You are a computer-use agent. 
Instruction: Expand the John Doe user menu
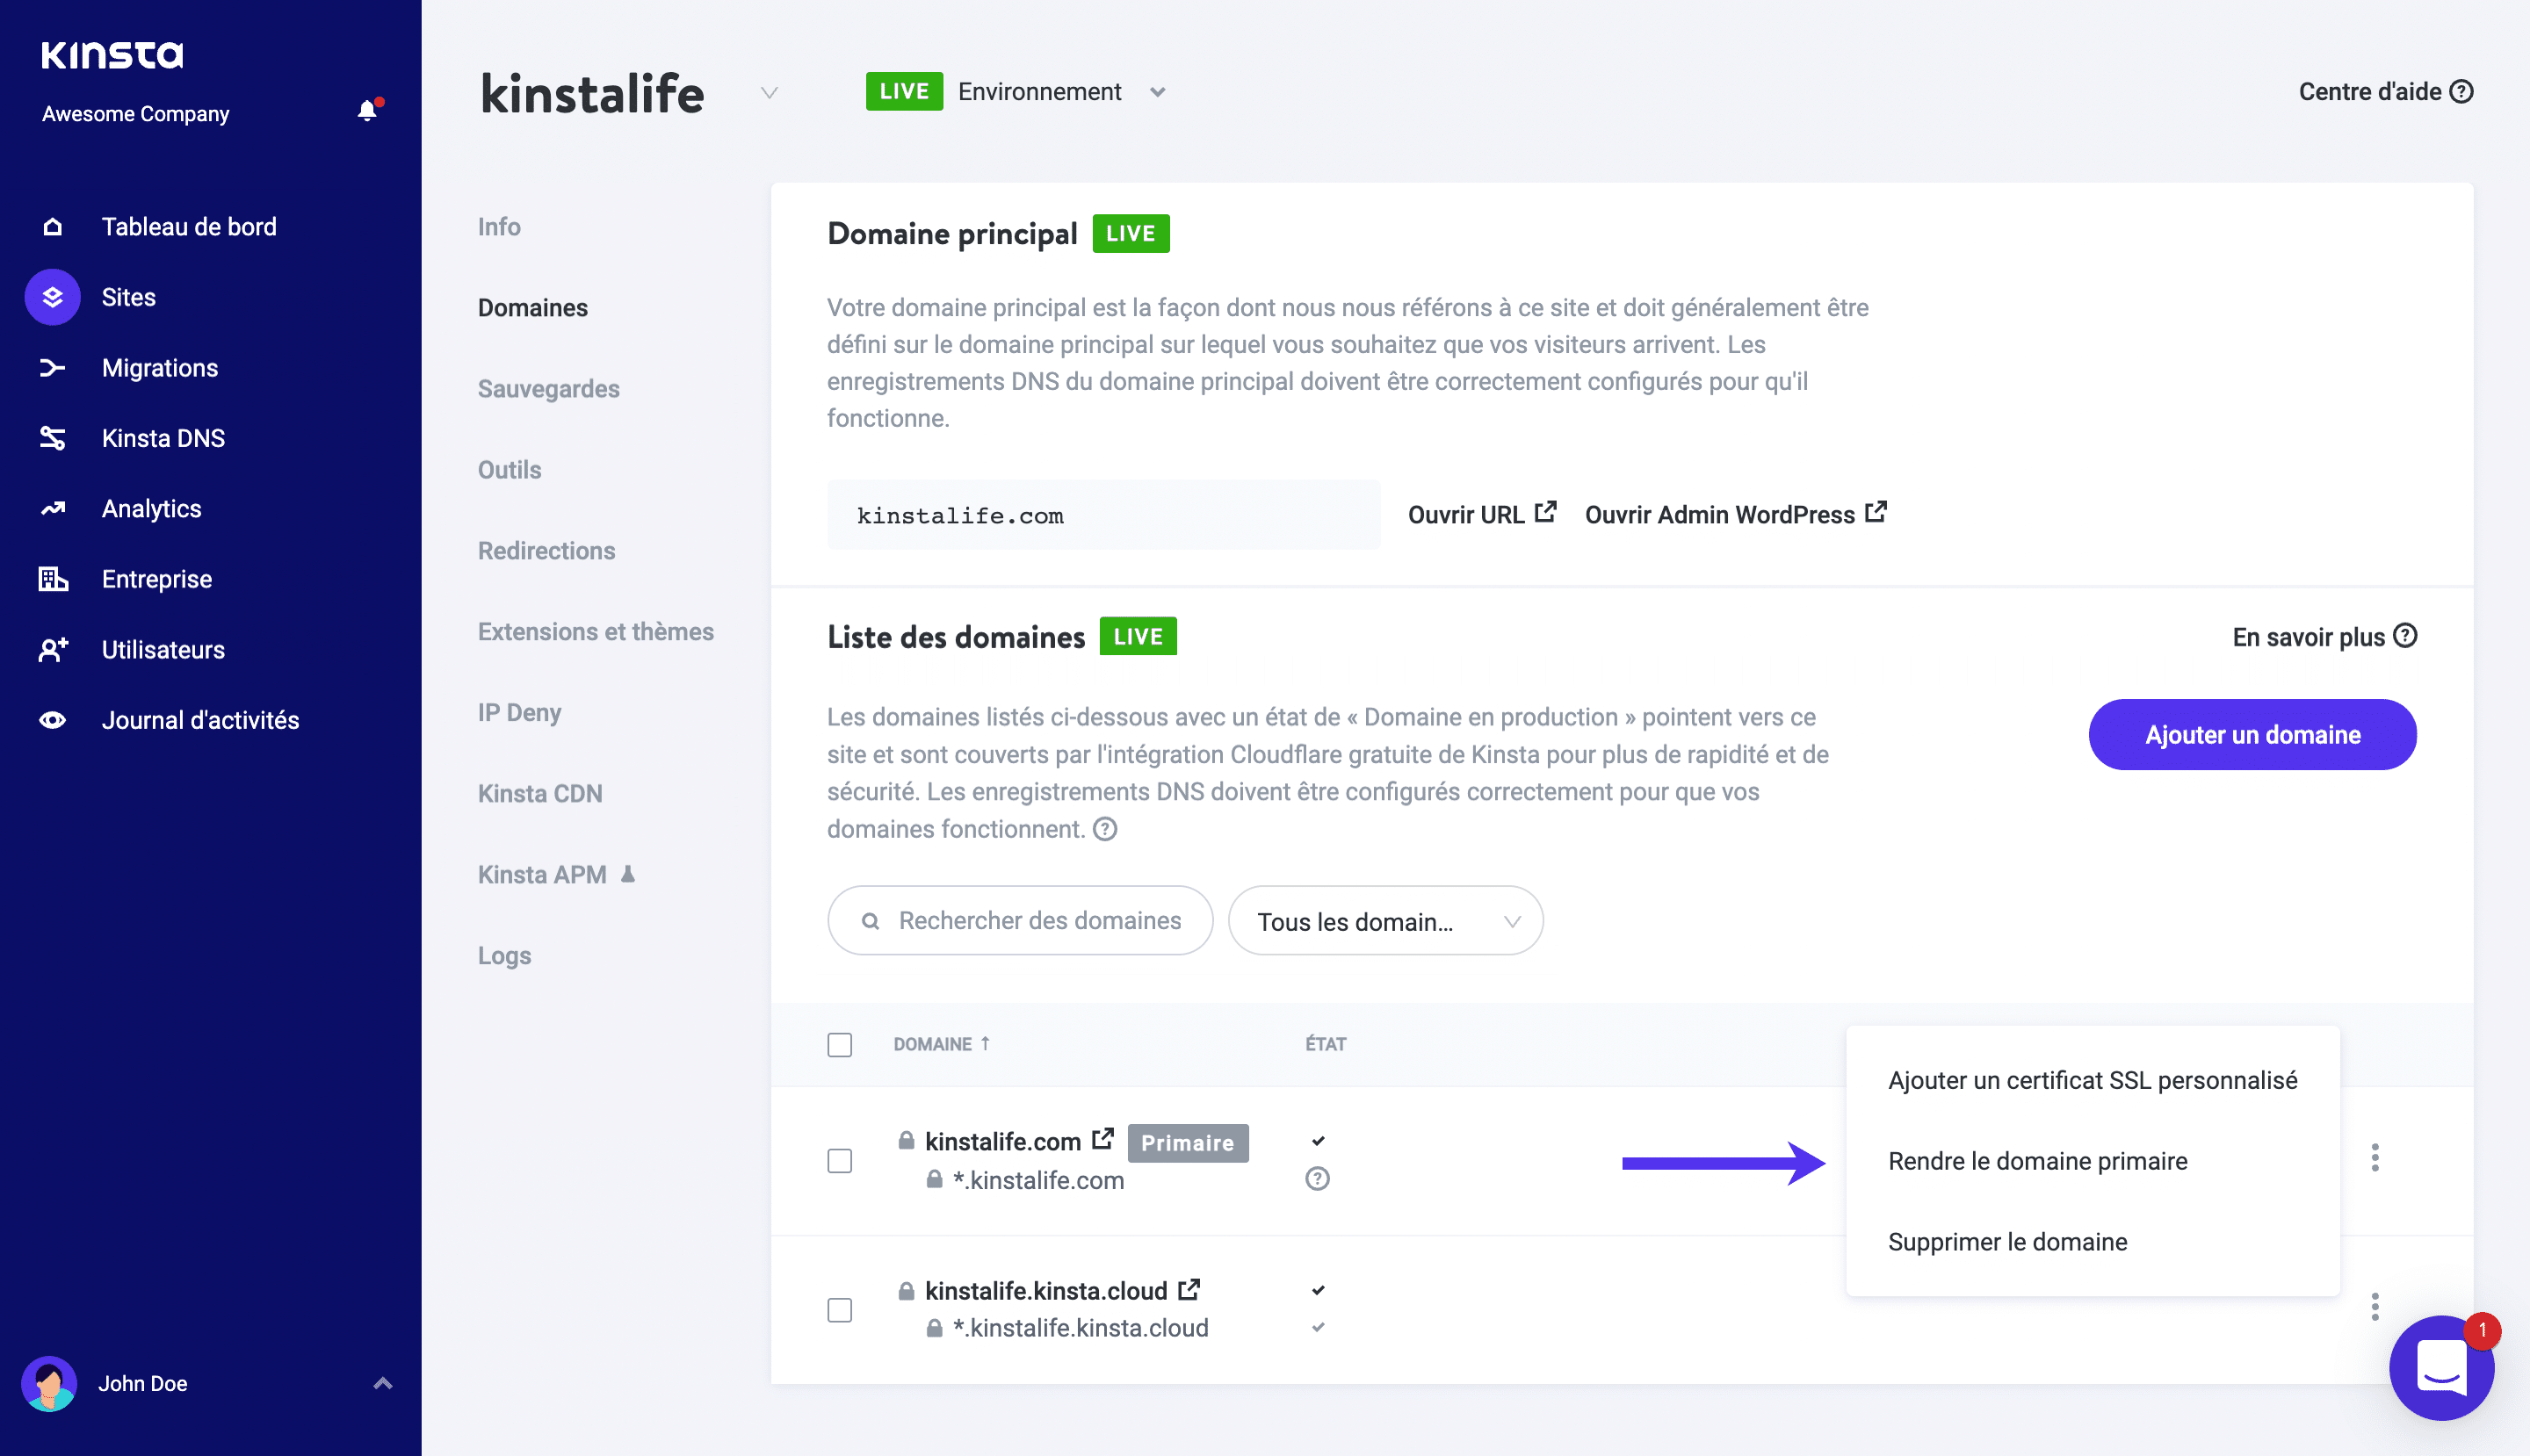tap(382, 1384)
